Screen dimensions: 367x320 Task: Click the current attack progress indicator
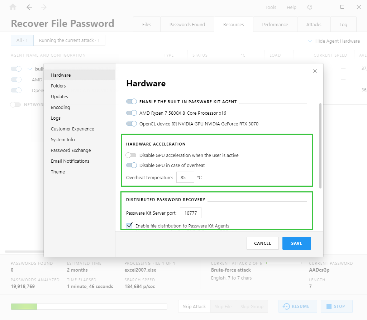click(x=284, y=263)
